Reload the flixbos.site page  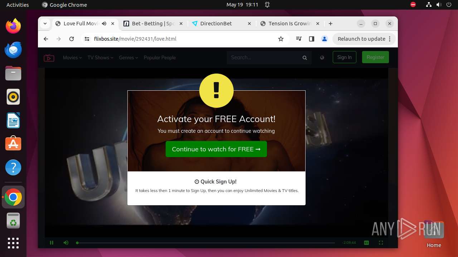72,39
